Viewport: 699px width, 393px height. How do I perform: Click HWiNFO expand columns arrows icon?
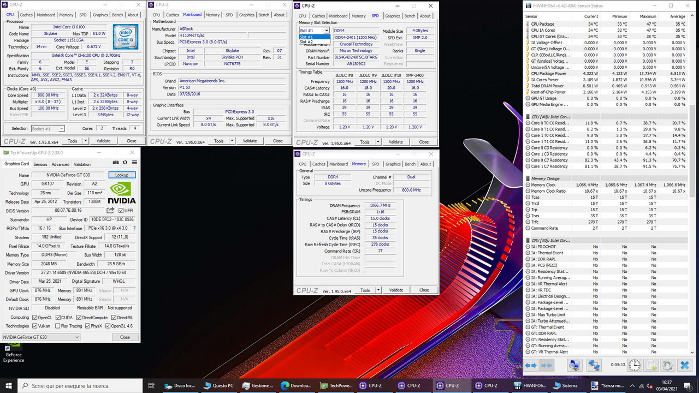click(531, 365)
